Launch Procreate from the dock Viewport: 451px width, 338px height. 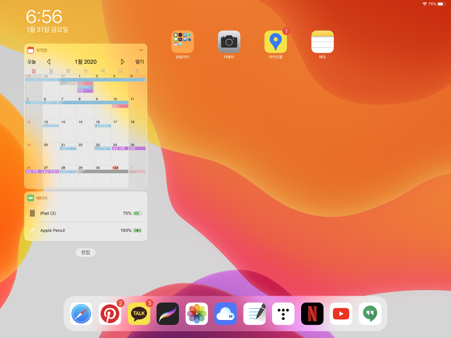(168, 314)
